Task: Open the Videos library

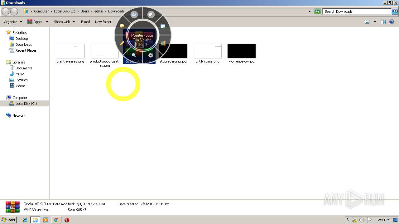Action: [21, 86]
